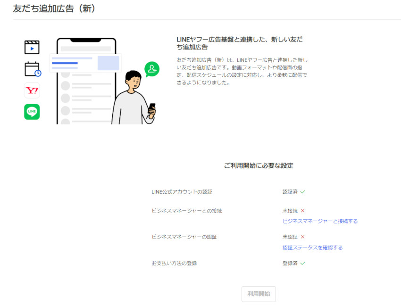The image size is (401, 305).
Task: Click heading LINEヤフー広告基盤と連携した
Action: pos(240,43)
